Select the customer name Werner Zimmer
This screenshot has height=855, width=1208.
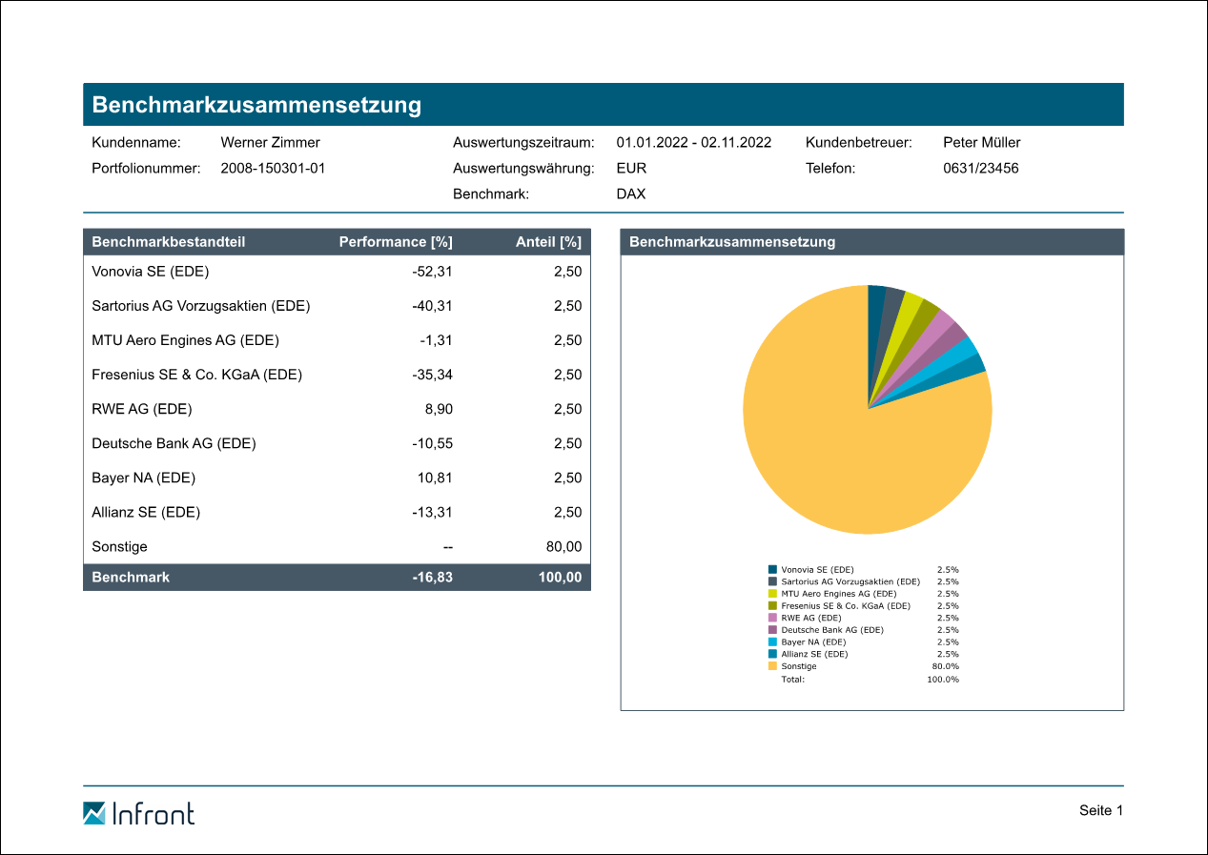(x=270, y=143)
